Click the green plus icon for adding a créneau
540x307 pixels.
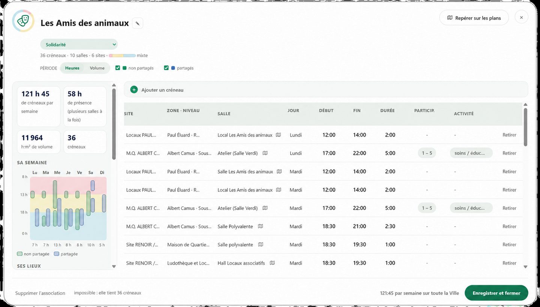tap(134, 90)
